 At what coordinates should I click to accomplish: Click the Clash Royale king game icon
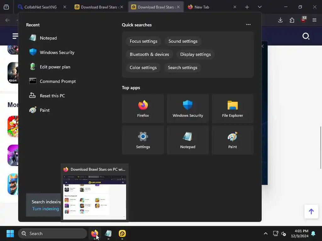pos(13,184)
